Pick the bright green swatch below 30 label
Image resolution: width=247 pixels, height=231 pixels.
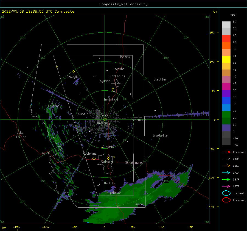pyautogui.click(x=226, y=114)
